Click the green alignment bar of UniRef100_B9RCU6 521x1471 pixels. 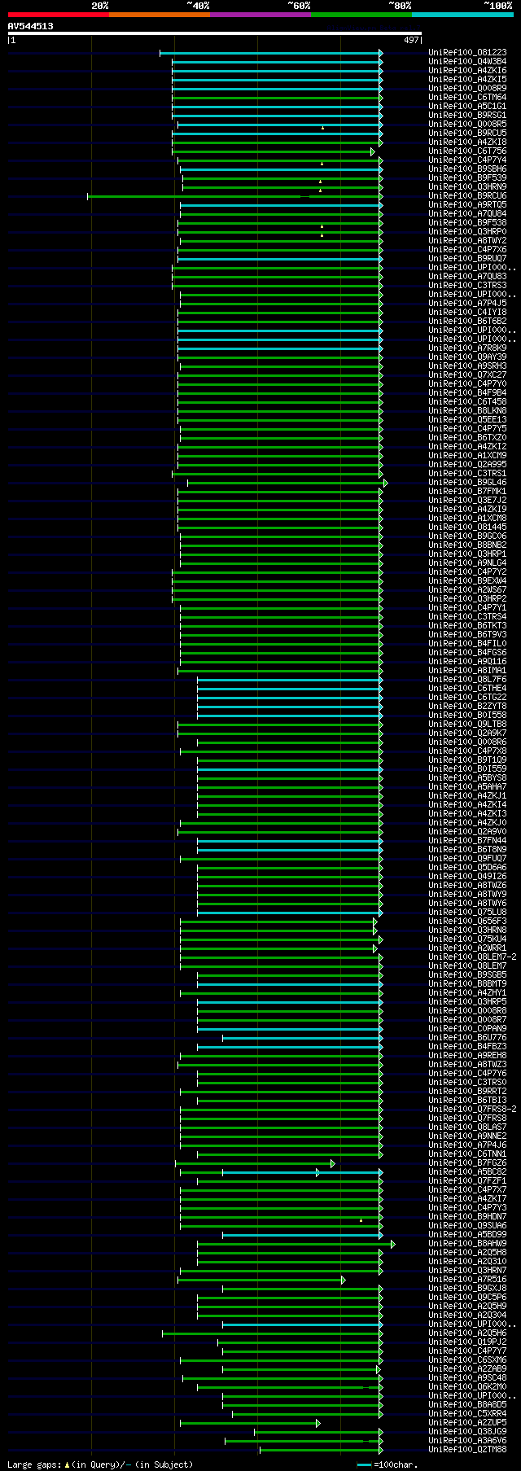tap(234, 196)
